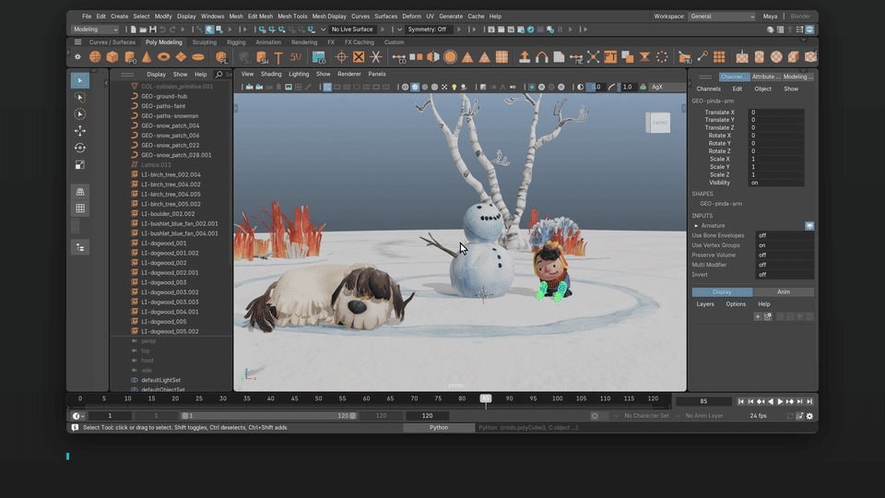Image resolution: width=885 pixels, height=498 pixels.
Task: Click the Blender button at top right
Action: click(x=800, y=17)
